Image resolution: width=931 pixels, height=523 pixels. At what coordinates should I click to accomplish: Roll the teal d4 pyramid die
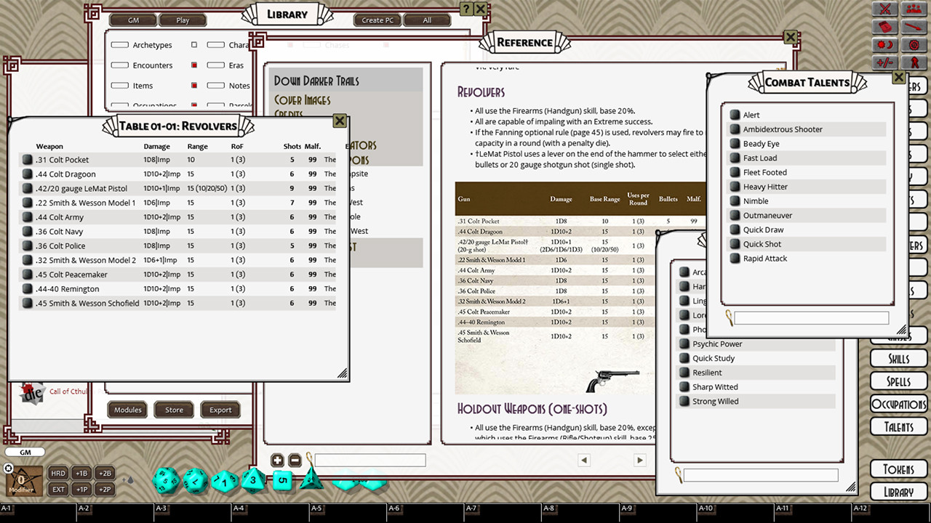coord(313,481)
